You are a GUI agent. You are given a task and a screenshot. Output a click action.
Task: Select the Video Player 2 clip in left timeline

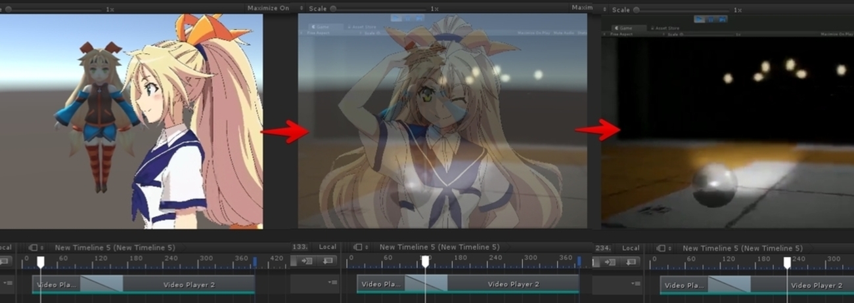[x=189, y=285]
